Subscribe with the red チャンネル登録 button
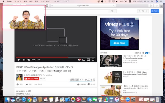 coord(32,79)
